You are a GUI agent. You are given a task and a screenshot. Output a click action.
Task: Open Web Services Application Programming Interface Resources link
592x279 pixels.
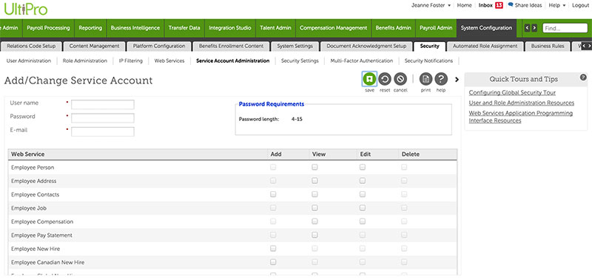click(521, 117)
